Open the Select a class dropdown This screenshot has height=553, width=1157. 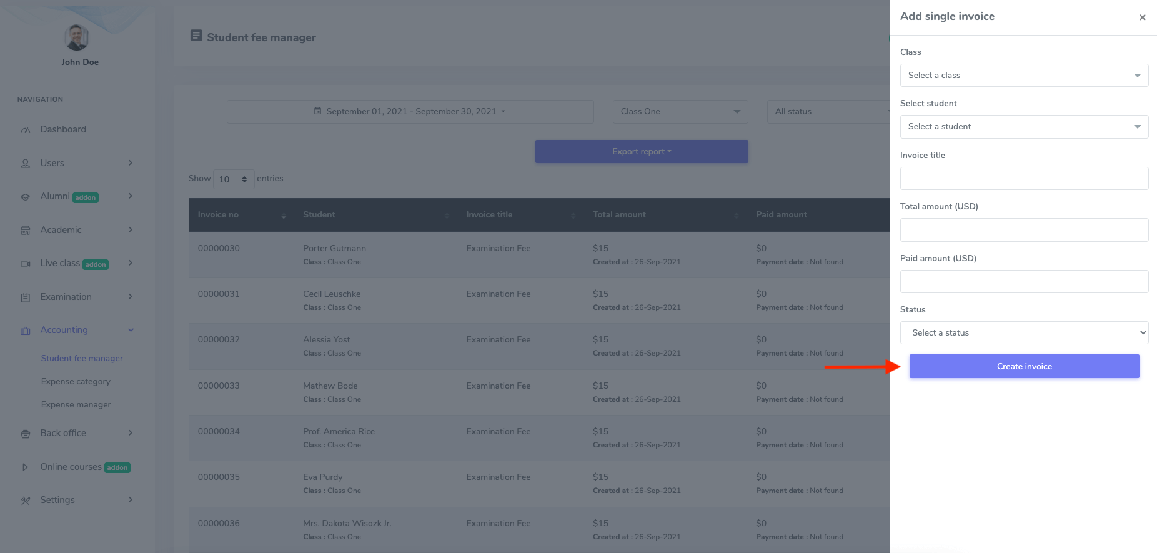pos(1024,76)
